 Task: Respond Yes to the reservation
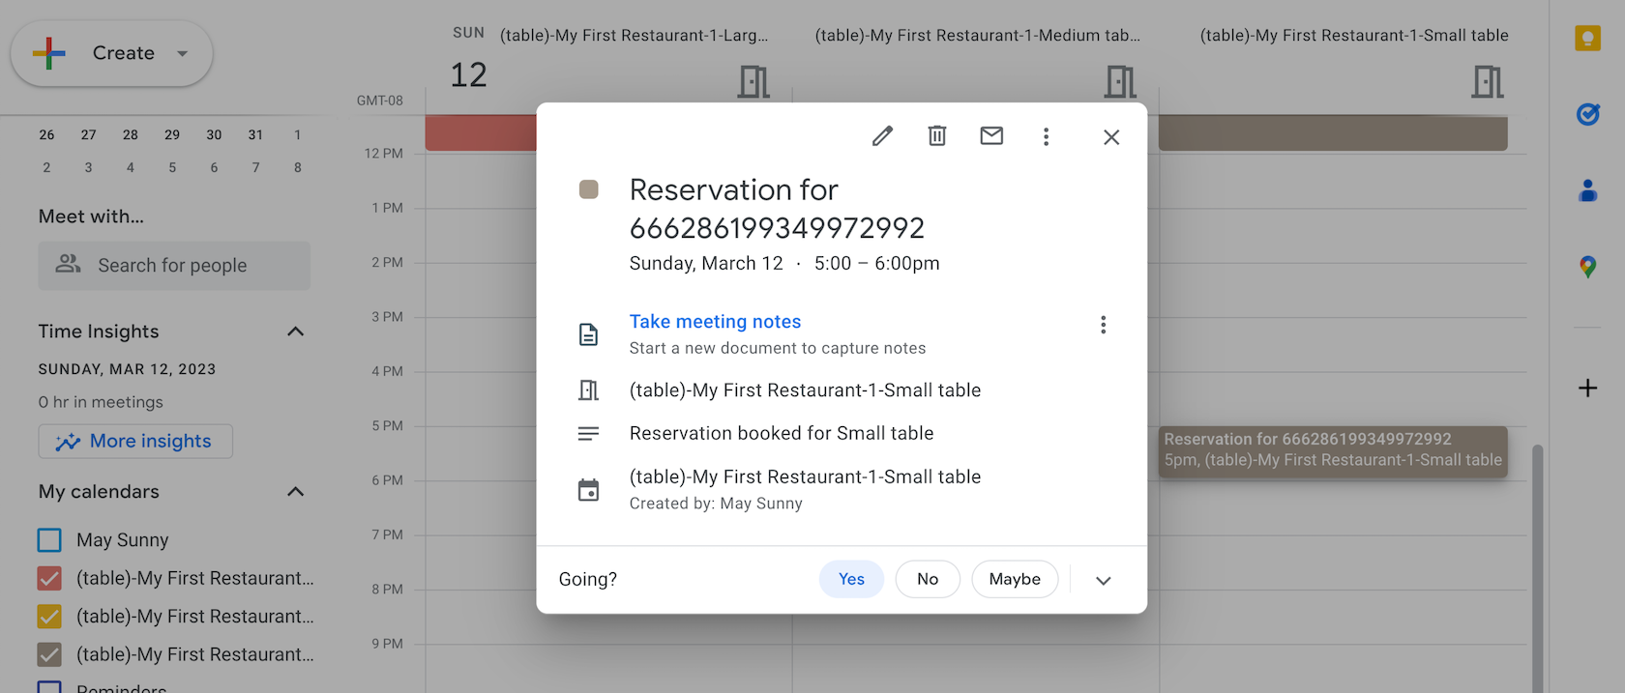[851, 579]
